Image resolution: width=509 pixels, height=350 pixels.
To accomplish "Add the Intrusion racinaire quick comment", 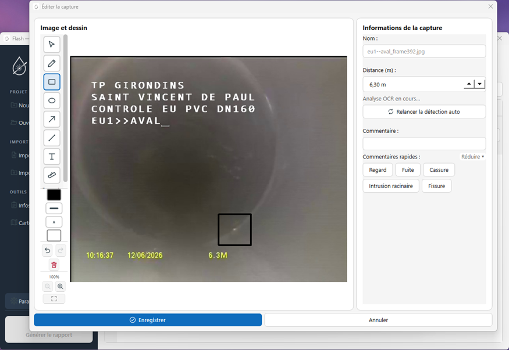I will [391, 186].
